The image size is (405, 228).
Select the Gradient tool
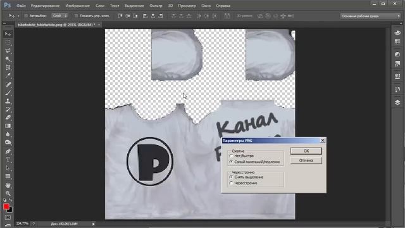click(8, 126)
